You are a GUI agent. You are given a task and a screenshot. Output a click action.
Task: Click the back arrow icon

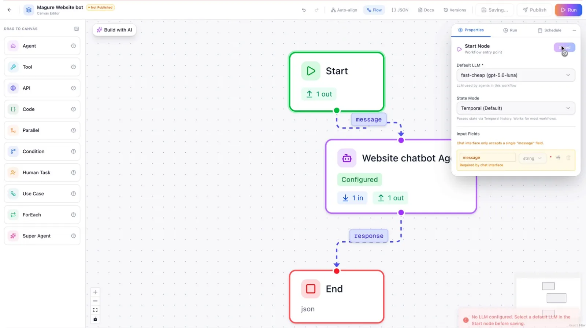point(10,10)
